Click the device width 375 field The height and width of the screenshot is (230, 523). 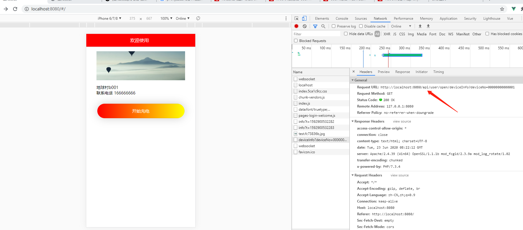coord(132,18)
